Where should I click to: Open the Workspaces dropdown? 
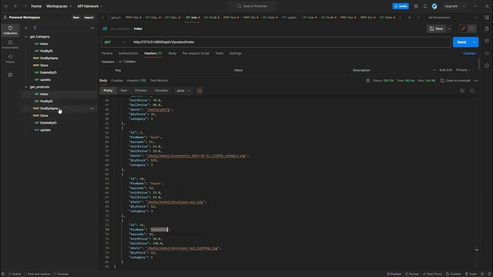point(59,6)
